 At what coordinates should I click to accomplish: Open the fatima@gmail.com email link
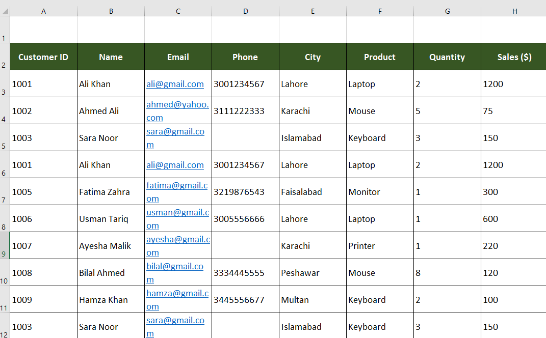click(x=176, y=192)
